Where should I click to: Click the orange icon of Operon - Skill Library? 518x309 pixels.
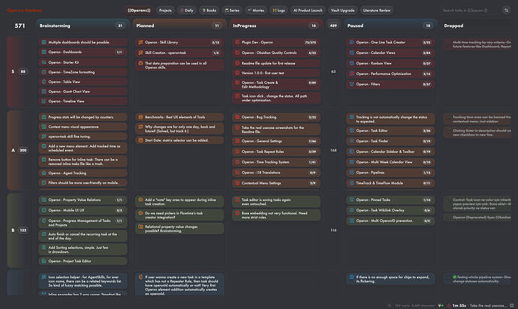[x=140, y=42]
